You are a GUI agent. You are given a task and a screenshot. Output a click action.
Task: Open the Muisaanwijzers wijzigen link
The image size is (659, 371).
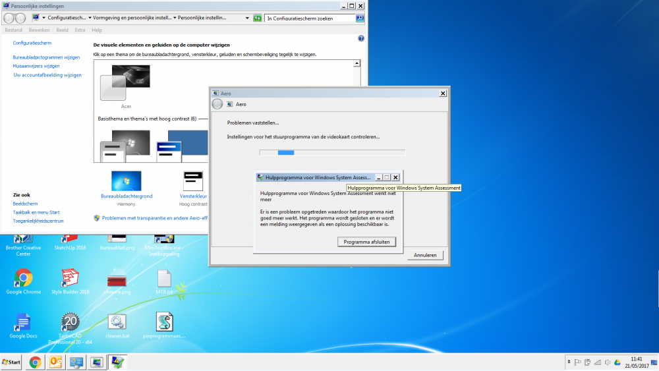[36, 66]
